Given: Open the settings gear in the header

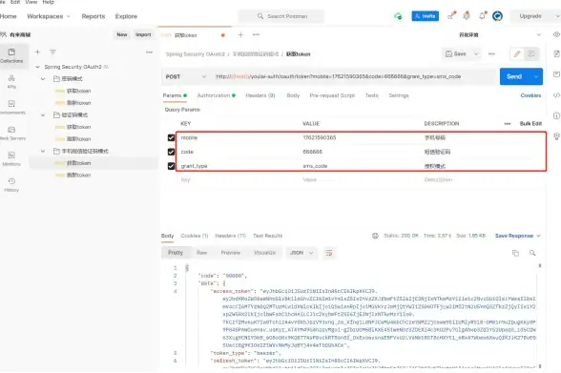Looking at the screenshot, I should point(467,15).
